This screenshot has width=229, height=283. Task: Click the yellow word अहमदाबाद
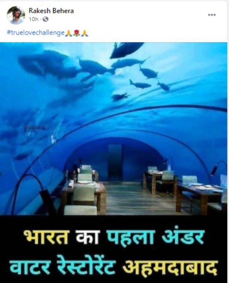170,267
